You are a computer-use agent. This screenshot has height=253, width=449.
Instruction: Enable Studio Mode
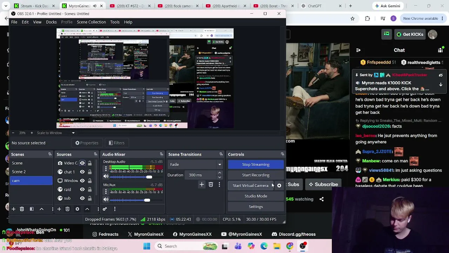[256, 196]
